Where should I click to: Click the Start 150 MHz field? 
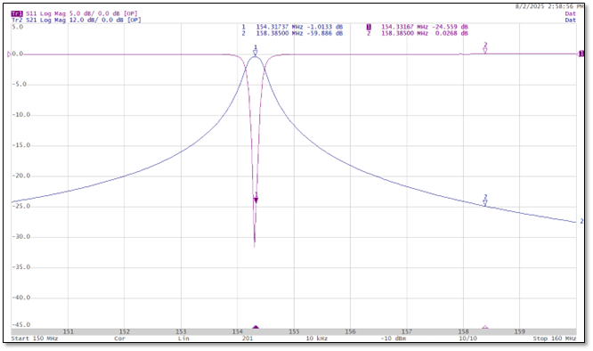point(35,339)
